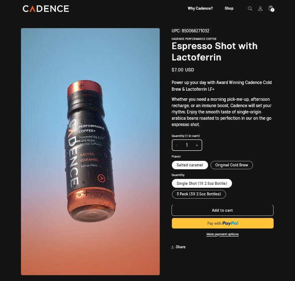The image size is (295, 281).
Task: Open More payment options link
Action: pyautogui.click(x=223, y=234)
